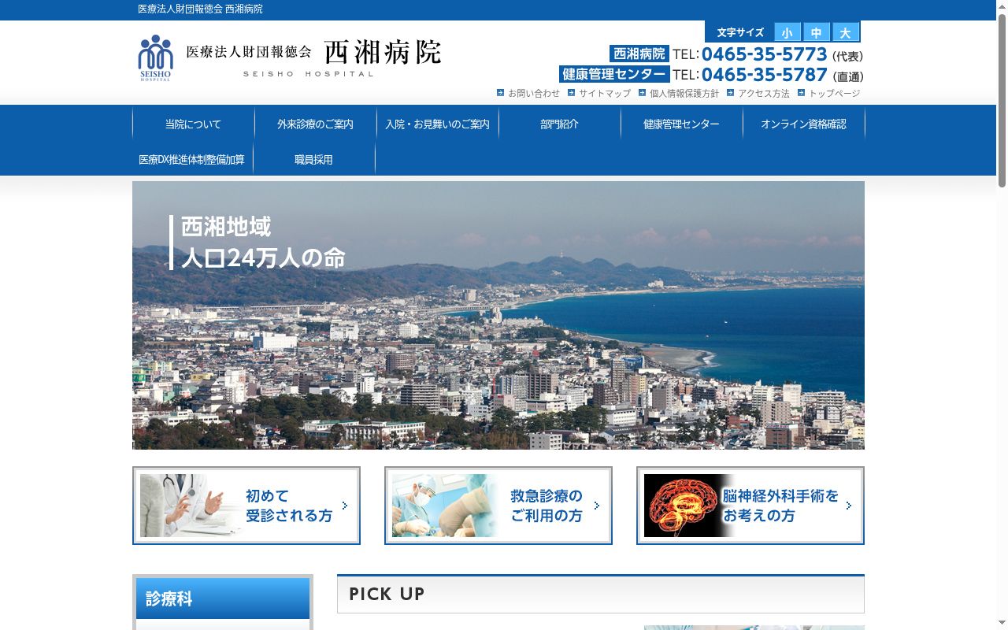Open 医療DX推進体制整備加算 menu item

[x=192, y=159]
